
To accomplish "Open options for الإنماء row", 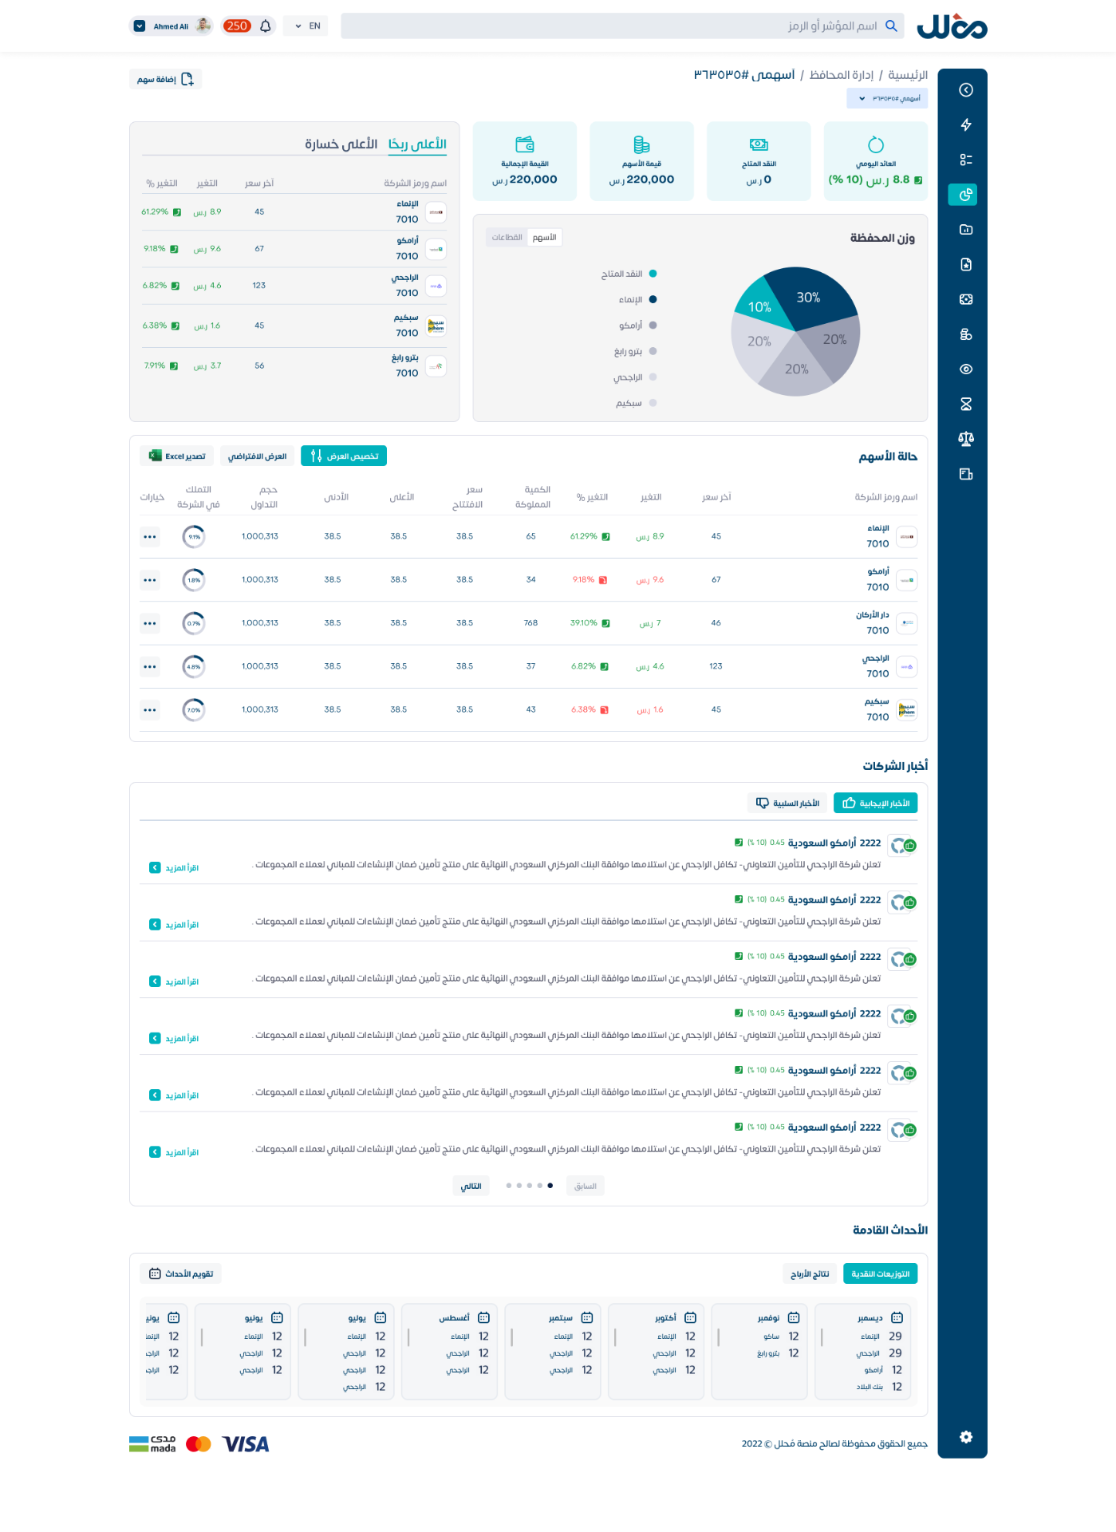I will coord(150,537).
